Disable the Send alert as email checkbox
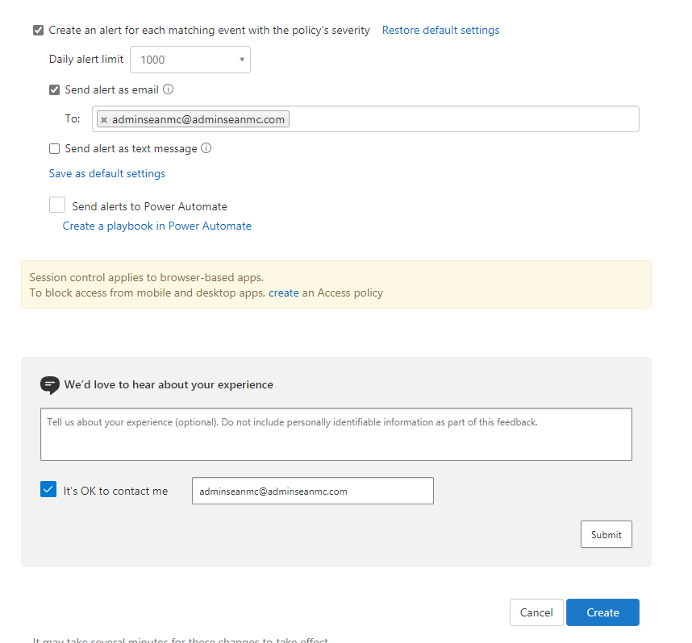 tap(54, 90)
